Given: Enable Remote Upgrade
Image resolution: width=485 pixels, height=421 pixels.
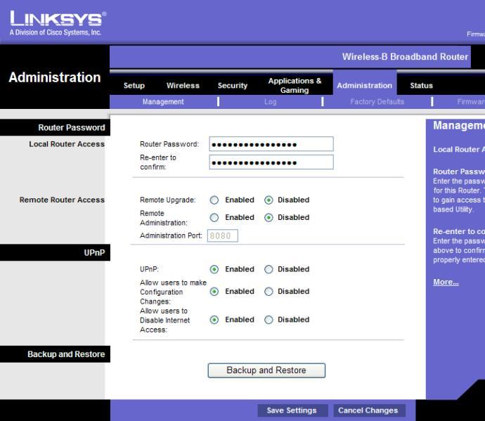Looking at the screenshot, I should 214,200.
